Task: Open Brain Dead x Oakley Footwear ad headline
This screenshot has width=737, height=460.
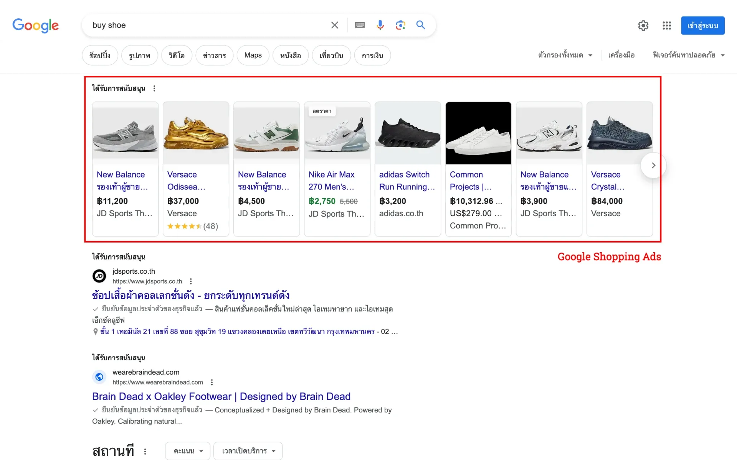Action: point(221,396)
